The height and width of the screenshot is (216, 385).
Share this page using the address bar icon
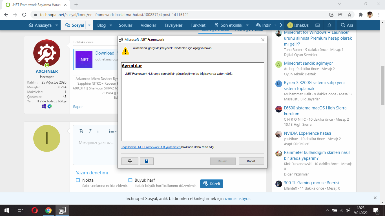pos(340,15)
